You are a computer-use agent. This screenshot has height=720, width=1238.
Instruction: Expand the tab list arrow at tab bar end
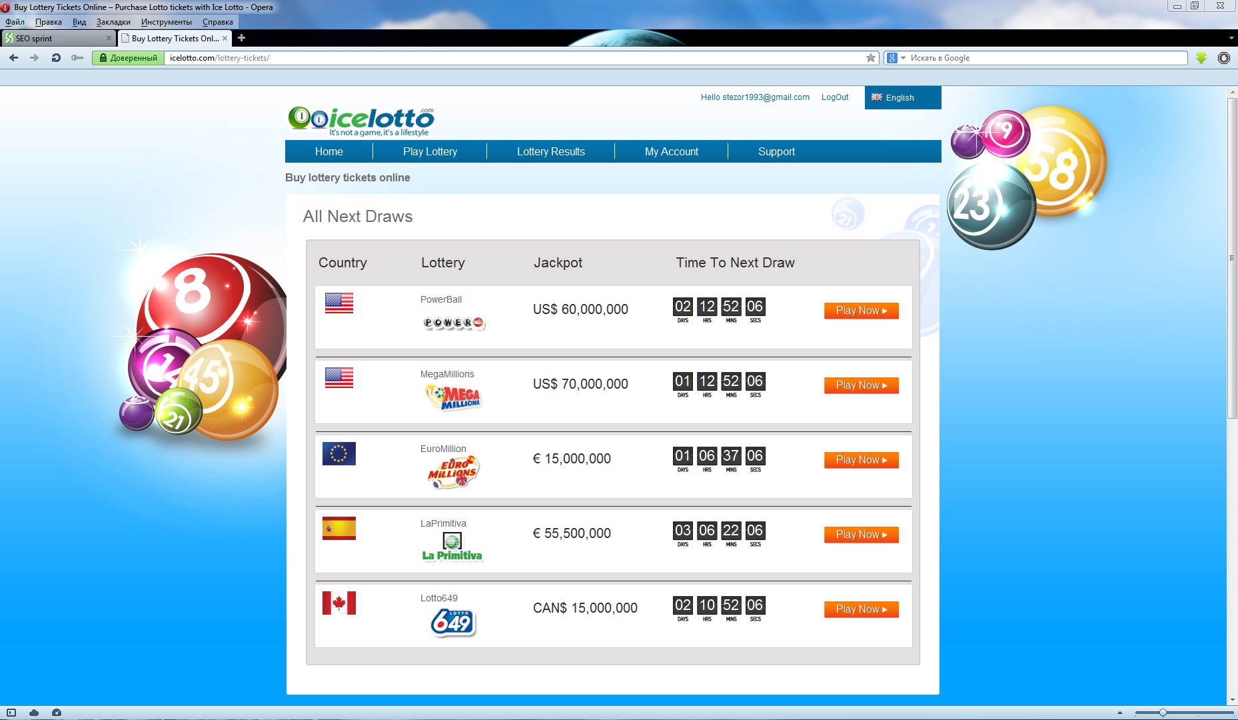tap(1231, 38)
